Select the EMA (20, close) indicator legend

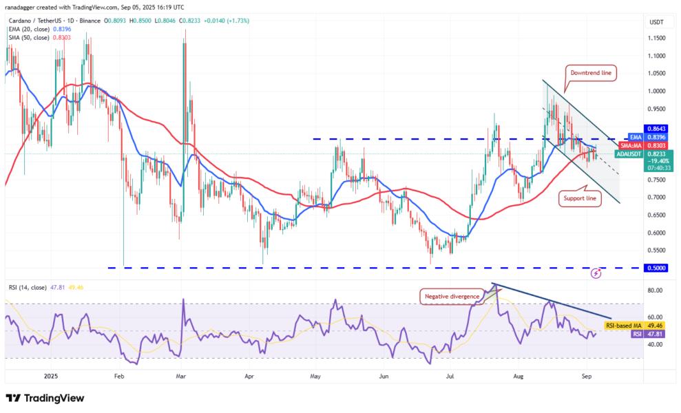point(39,29)
